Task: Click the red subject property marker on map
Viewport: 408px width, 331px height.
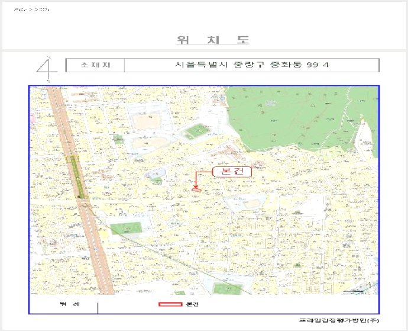Action: 197,190
